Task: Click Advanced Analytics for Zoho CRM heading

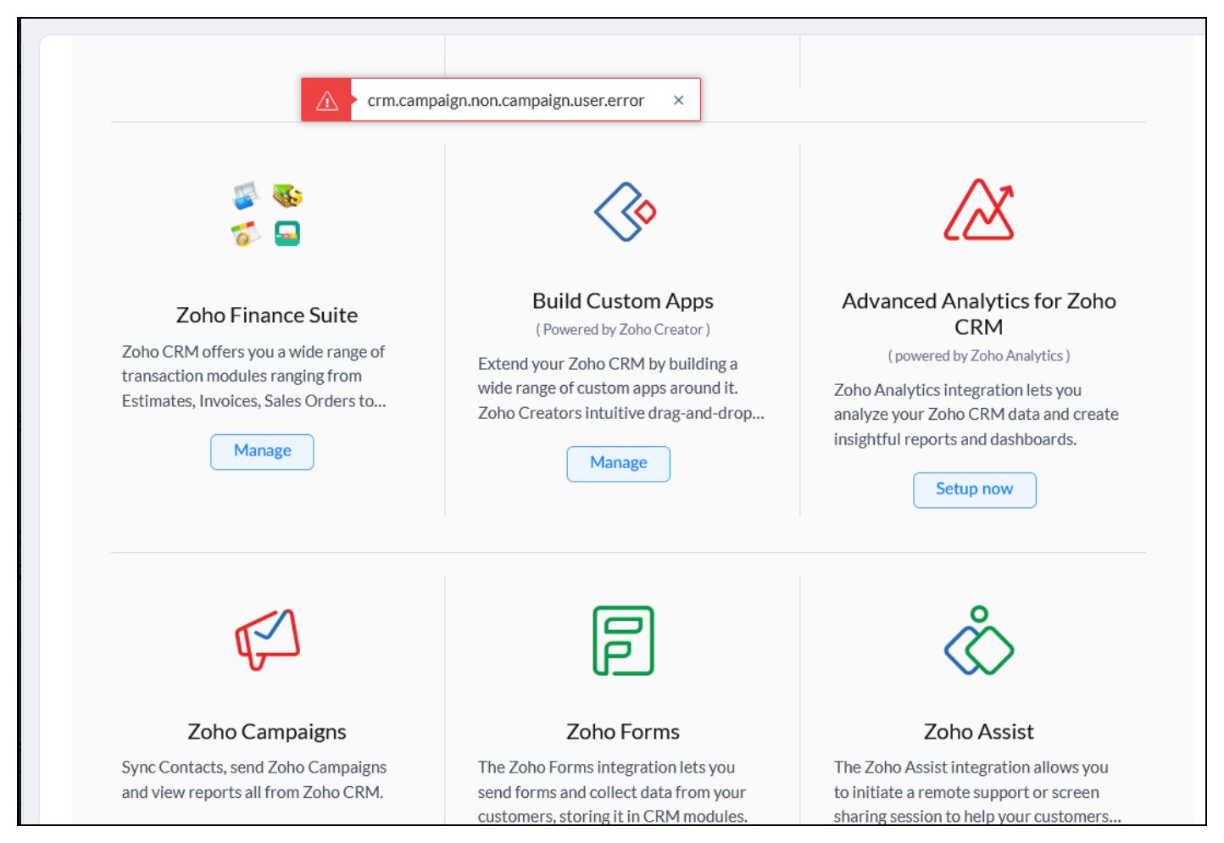Action: pyautogui.click(x=979, y=314)
